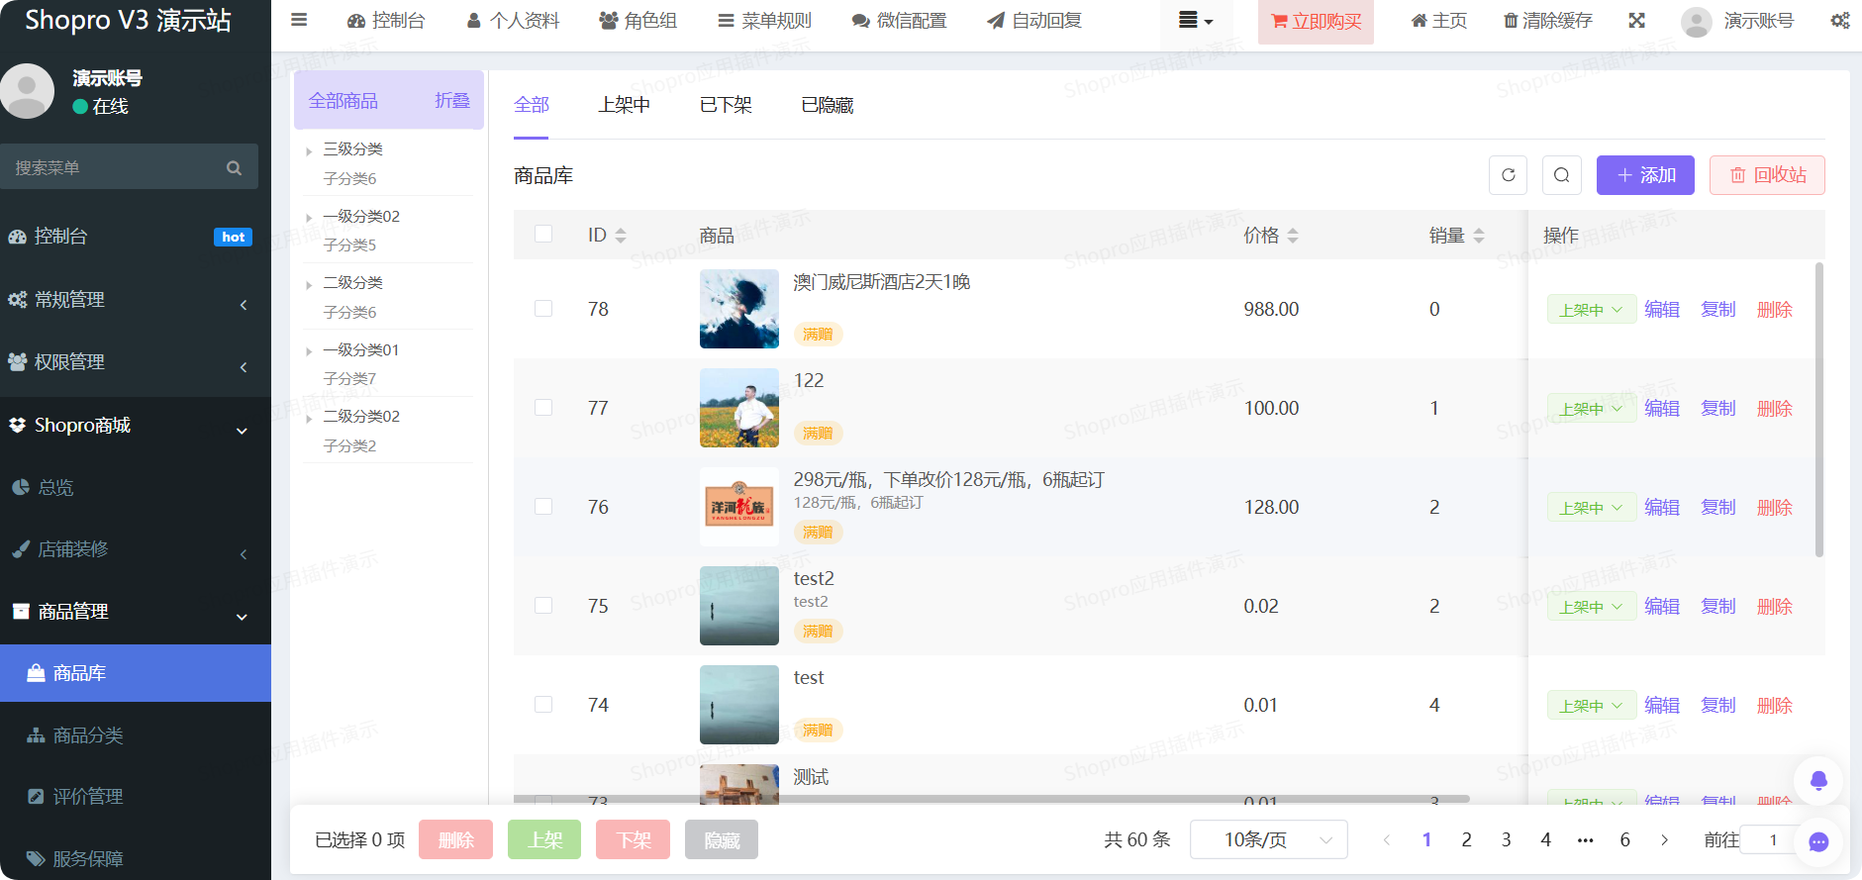
Task: Open the 个人资料 top tab
Action: (x=513, y=21)
